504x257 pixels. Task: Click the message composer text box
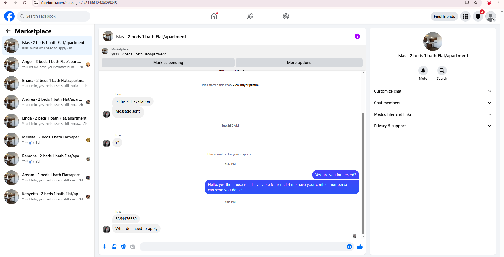coord(243,247)
